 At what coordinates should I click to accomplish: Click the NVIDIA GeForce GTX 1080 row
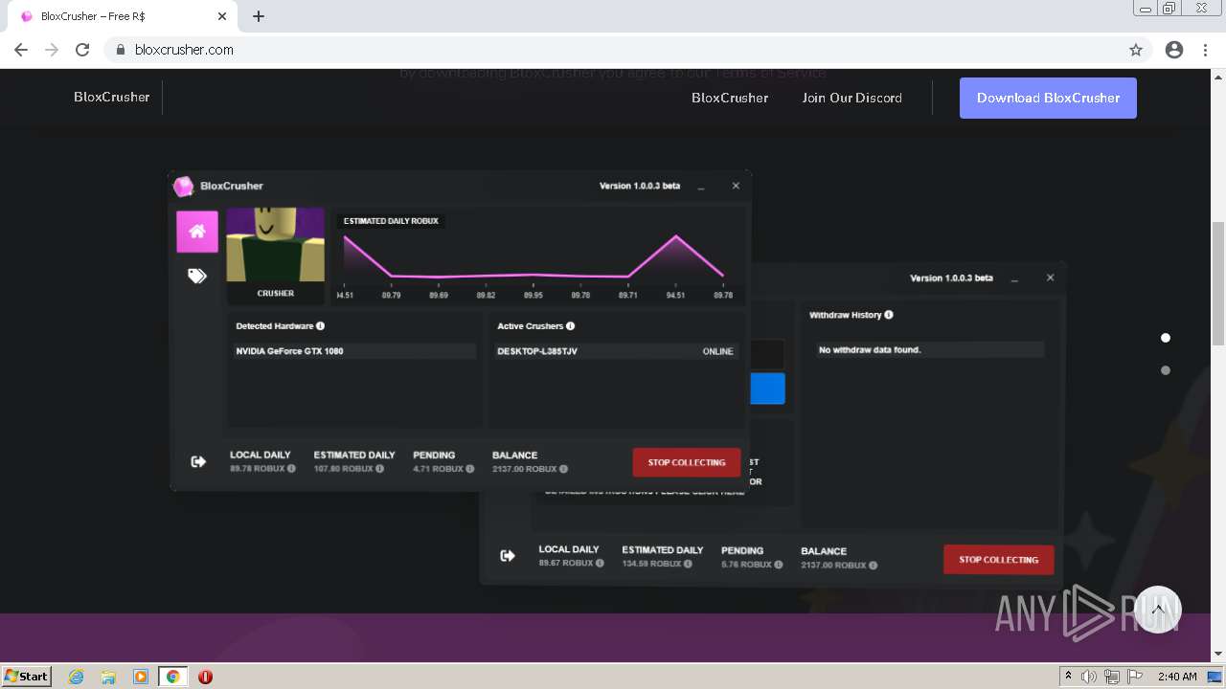tap(353, 351)
